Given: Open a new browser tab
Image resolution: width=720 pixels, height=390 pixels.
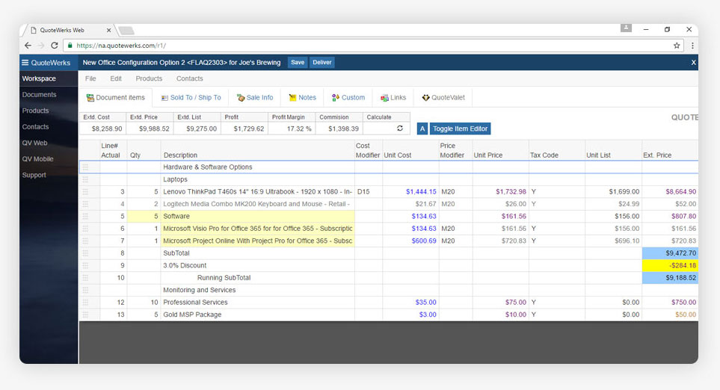Looking at the screenshot, I should tap(126, 31).
